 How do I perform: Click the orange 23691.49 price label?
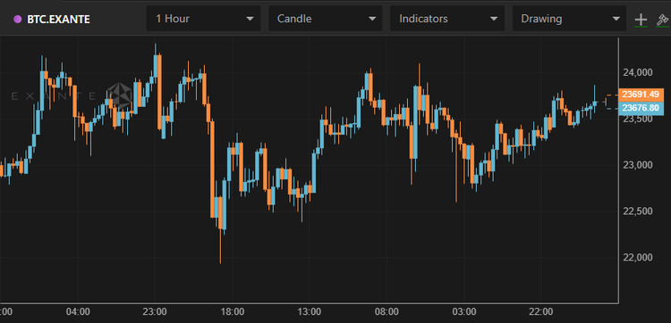641,95
